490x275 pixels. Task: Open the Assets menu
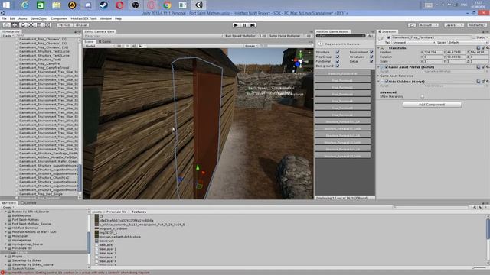pos(23,18)
